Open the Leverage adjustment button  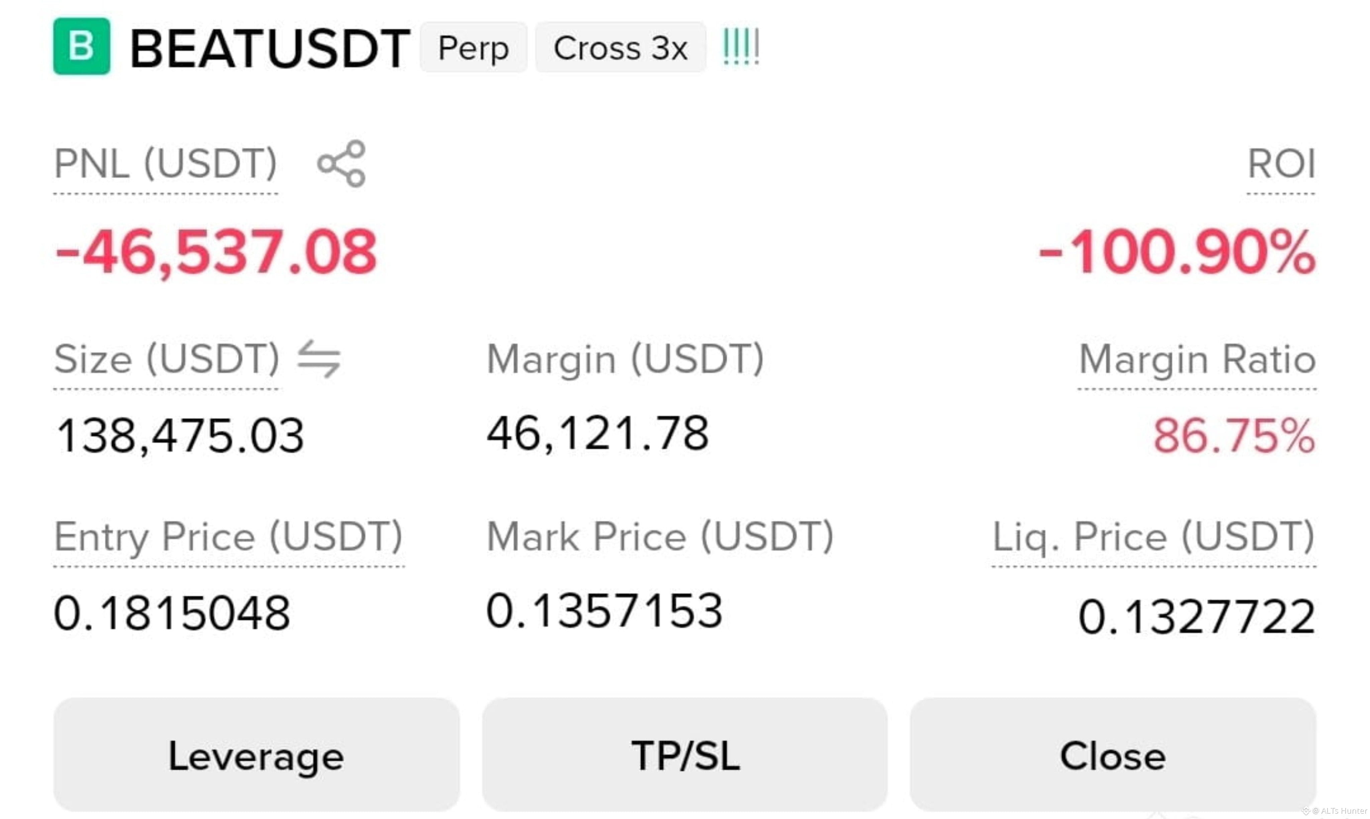[257, 755]
